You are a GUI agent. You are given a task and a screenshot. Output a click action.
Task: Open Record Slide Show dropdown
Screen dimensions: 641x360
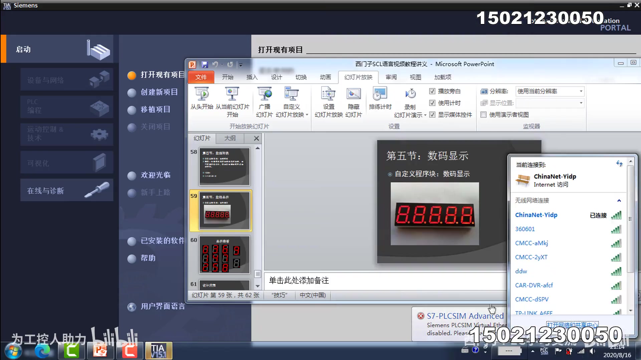(x=410, y=102)
